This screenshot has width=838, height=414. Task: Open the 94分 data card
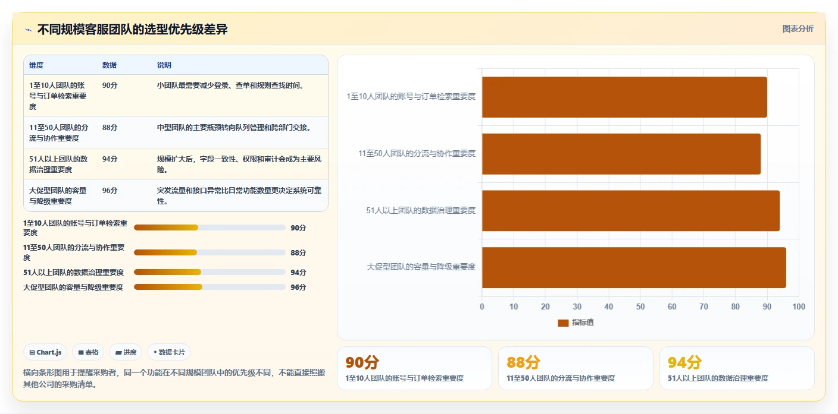(737, 368)
